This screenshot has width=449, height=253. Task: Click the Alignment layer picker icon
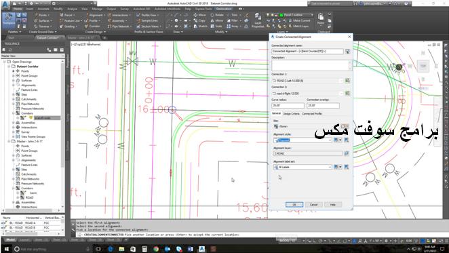pyautogui.click(x=346, y=153)
